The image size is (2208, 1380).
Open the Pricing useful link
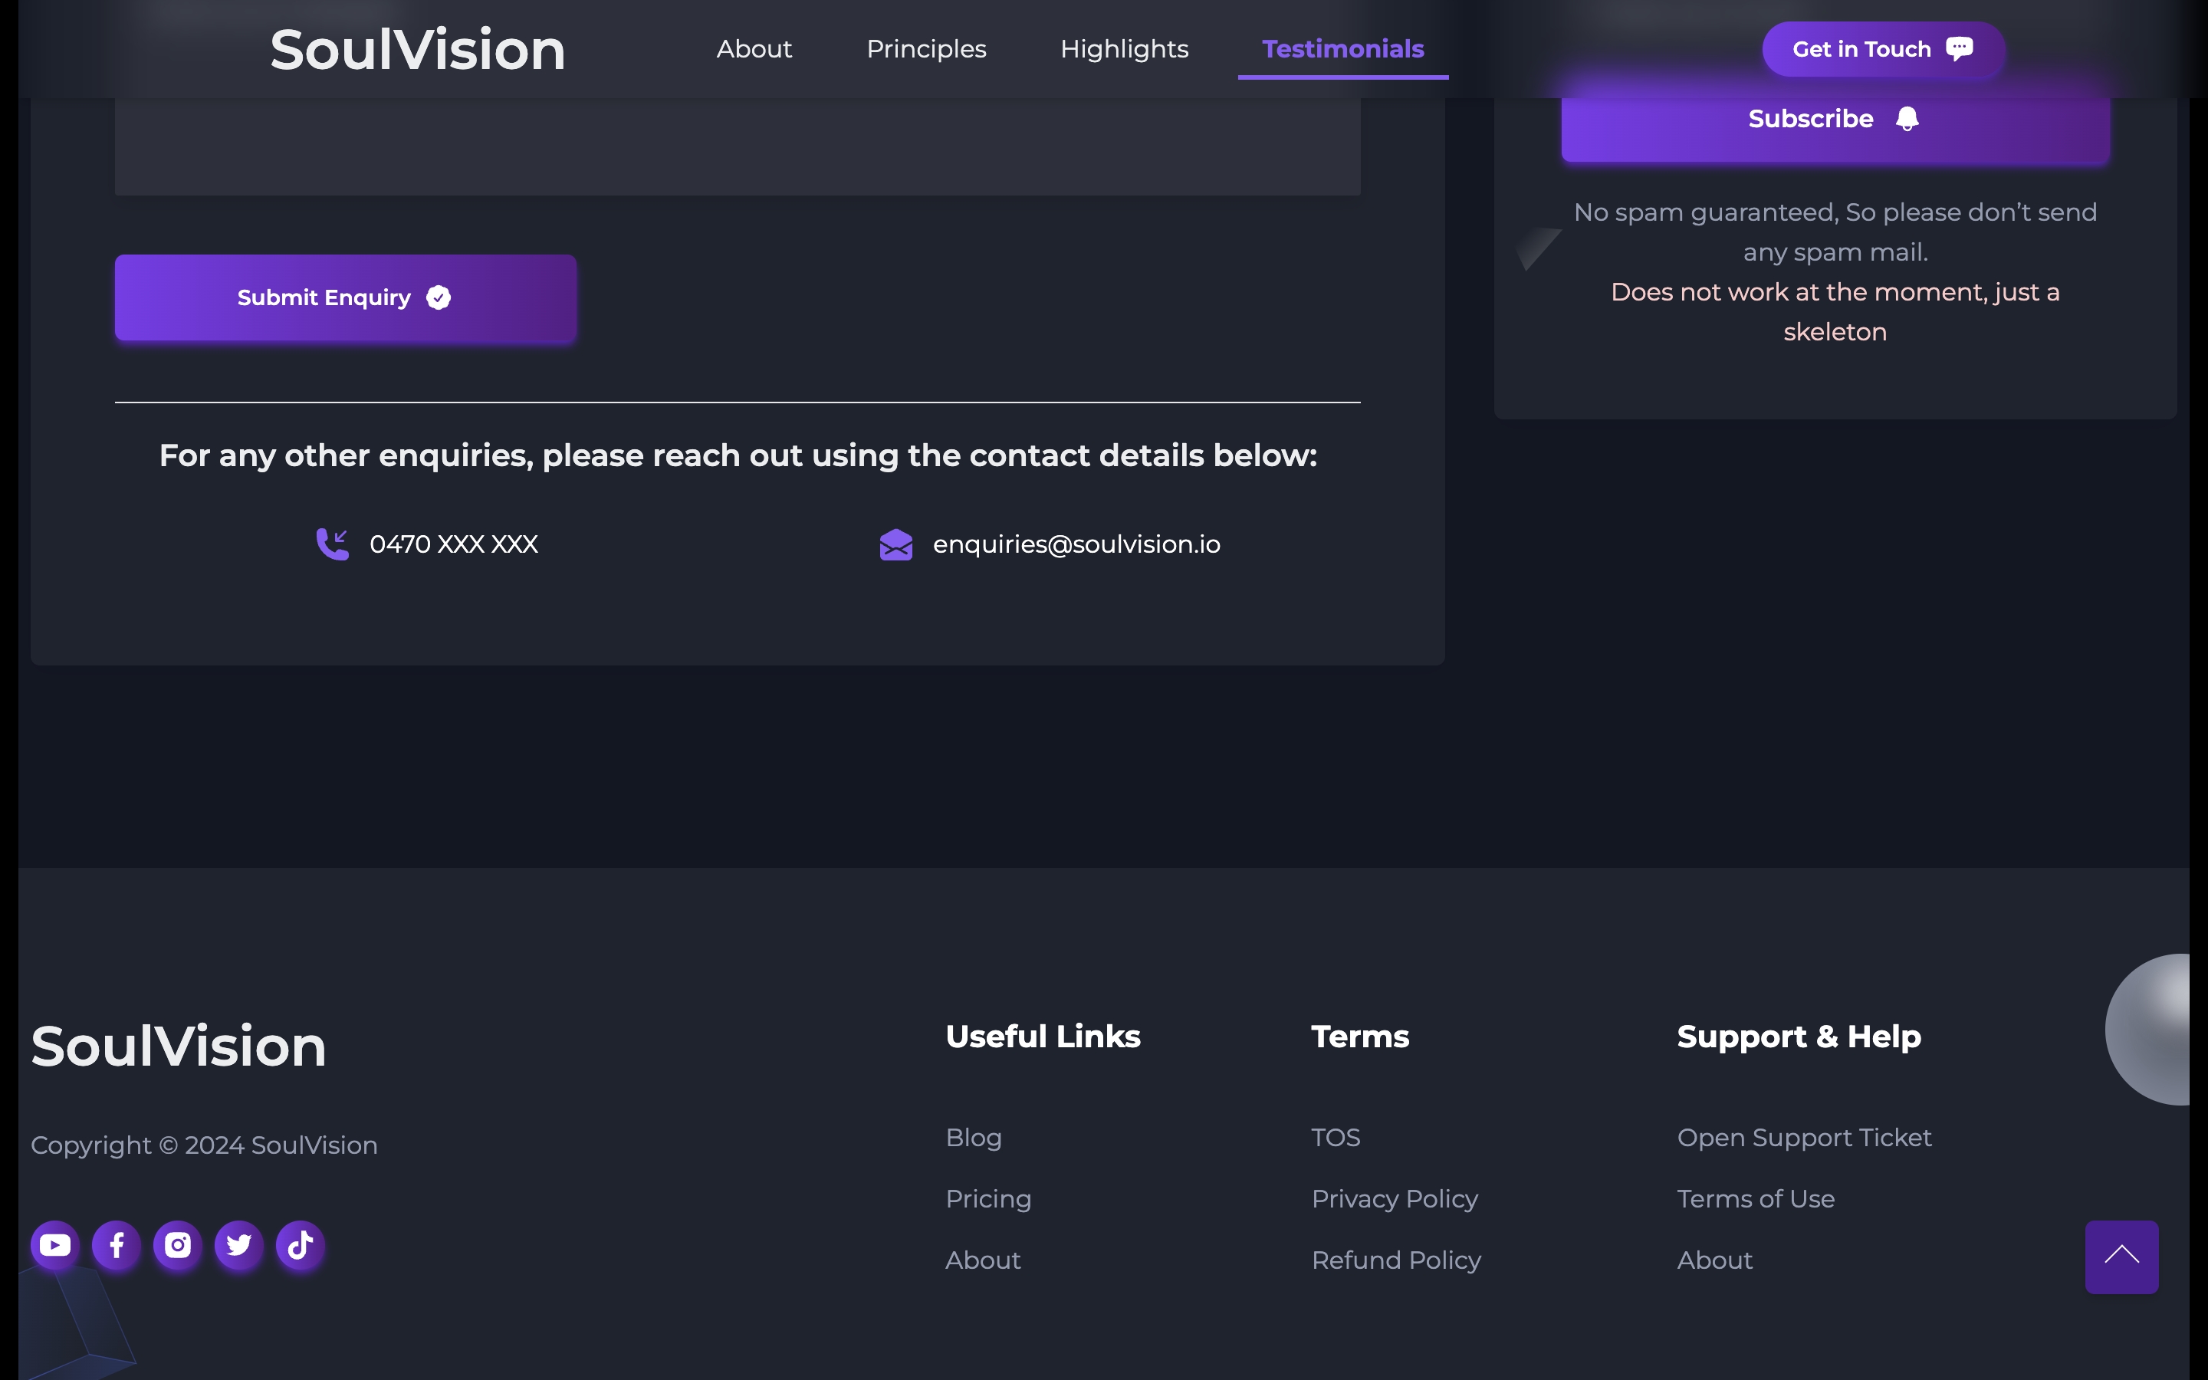989,1199
